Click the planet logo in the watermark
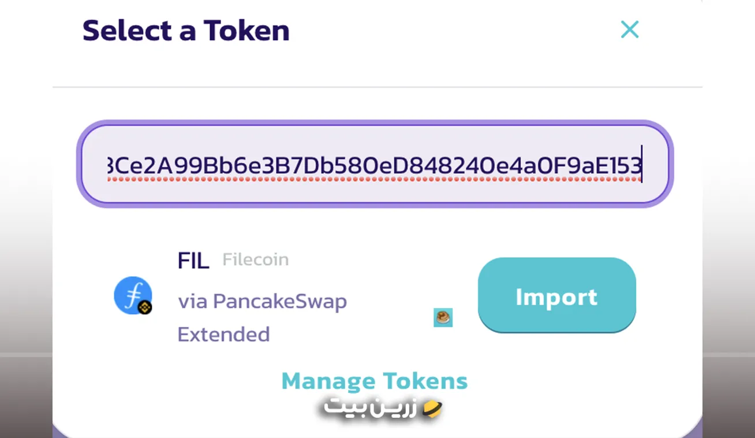 point(431,409)
